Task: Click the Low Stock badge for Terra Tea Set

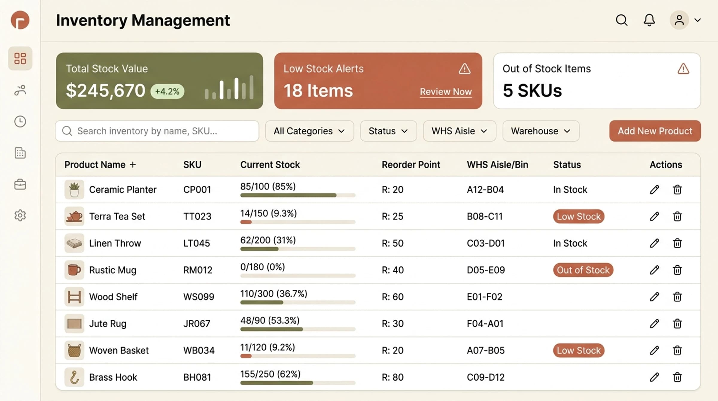Action: click(579, 216)
